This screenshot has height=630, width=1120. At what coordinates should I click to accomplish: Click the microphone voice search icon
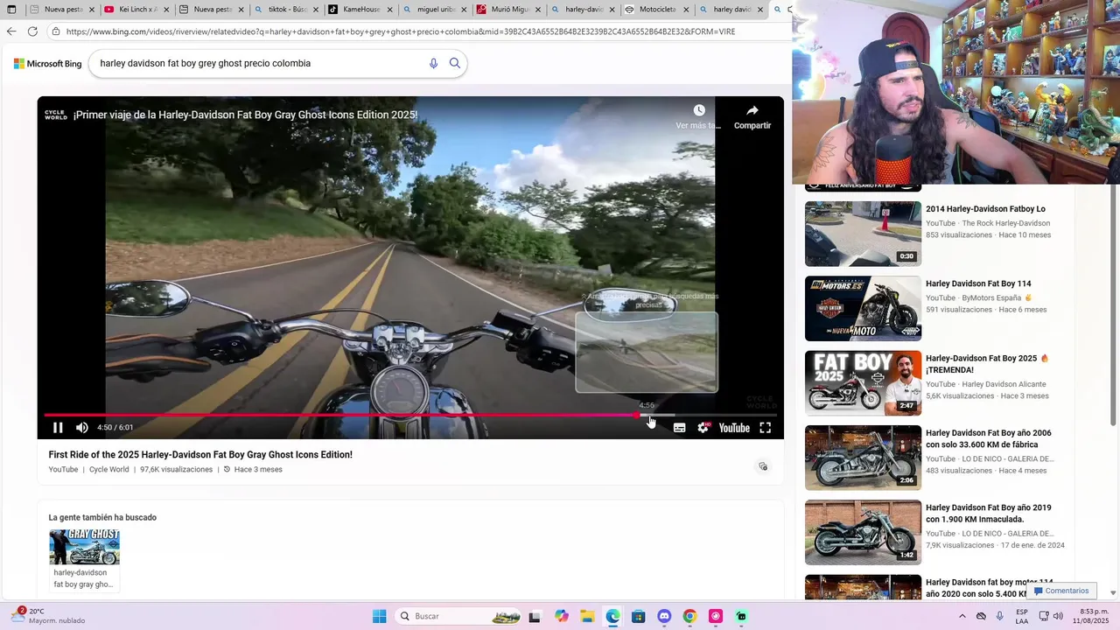click(x=433, y=63)
